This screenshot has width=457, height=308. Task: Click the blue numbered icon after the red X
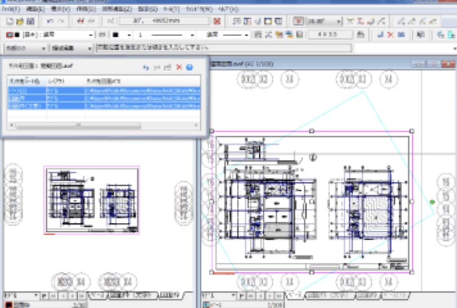pyautogui.click(x=401, y=35)
